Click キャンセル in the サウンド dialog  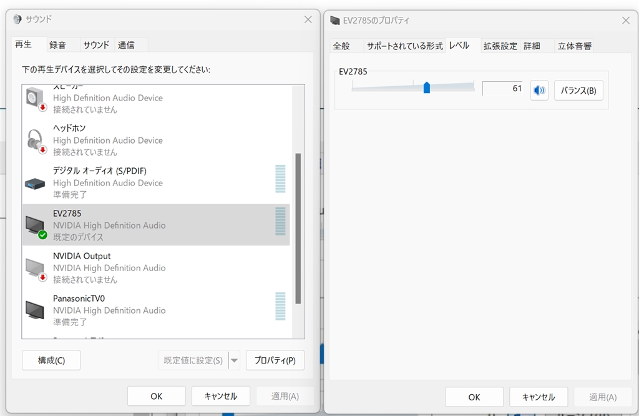point(221,396)
